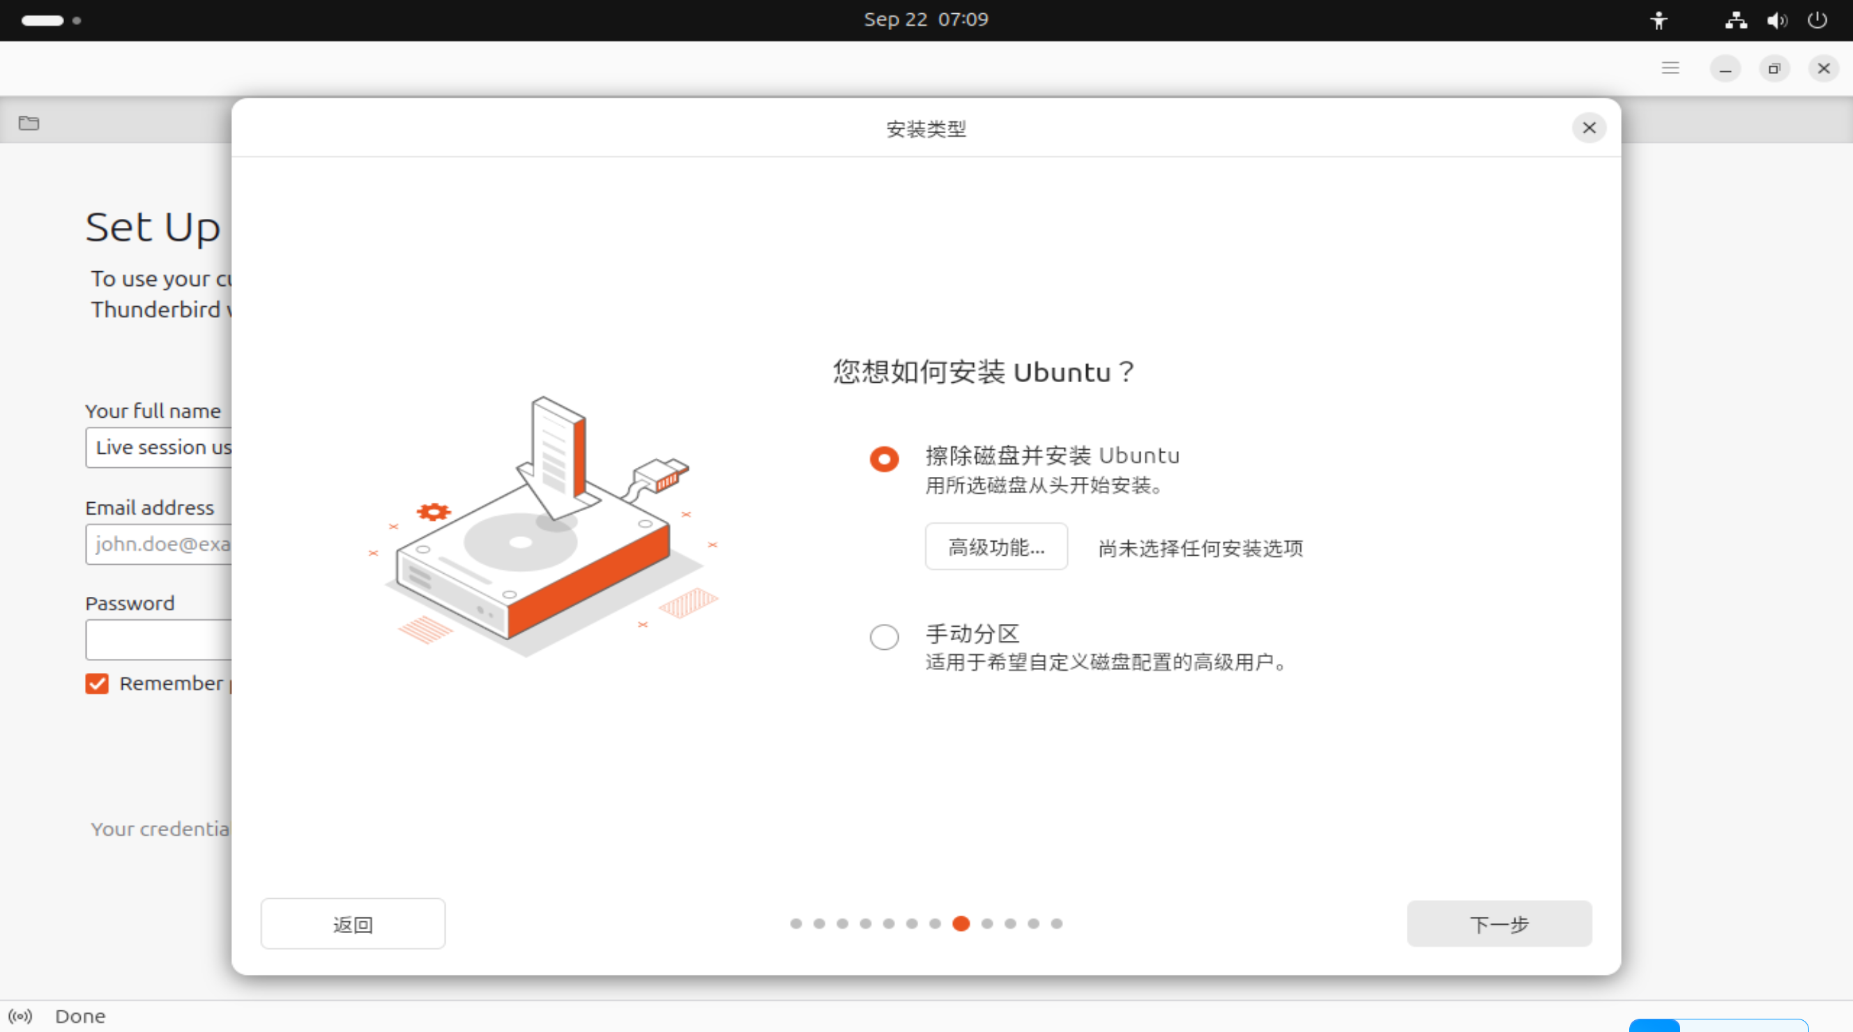The width and height of the screenshot is (1853, 1032).
Task: Click the Email address input field
Action: coord(160,544)
